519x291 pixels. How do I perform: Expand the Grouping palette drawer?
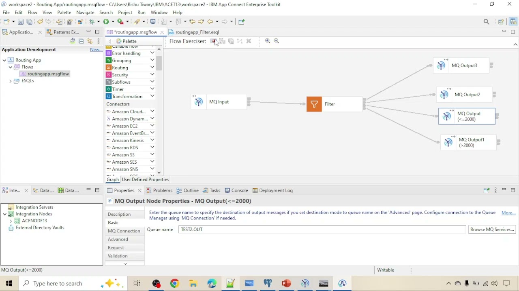(x=152, y=60)
